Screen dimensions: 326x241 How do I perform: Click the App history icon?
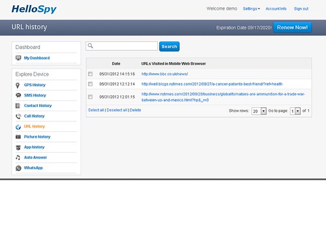(18, 148)
